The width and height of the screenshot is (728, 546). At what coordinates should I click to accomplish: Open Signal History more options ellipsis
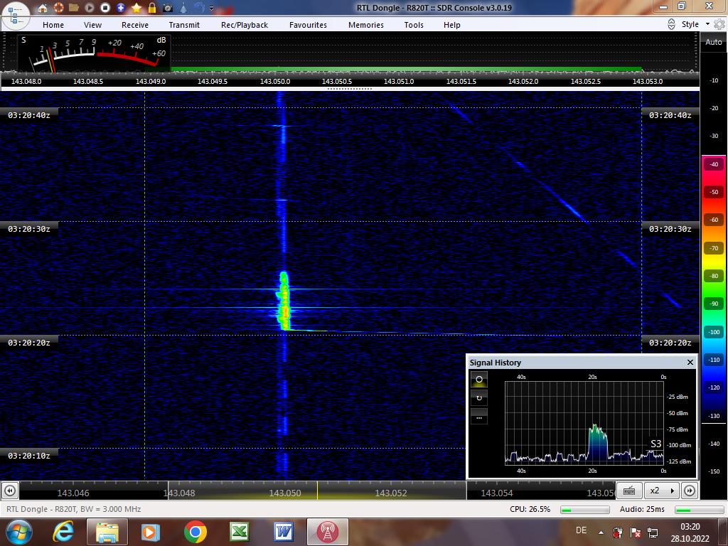(x=479, y=417)
